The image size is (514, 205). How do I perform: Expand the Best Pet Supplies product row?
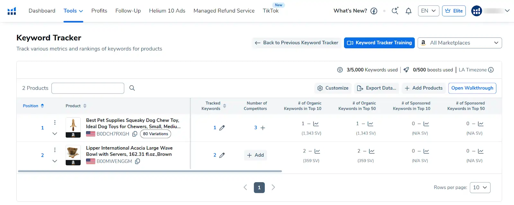point(55,134)
